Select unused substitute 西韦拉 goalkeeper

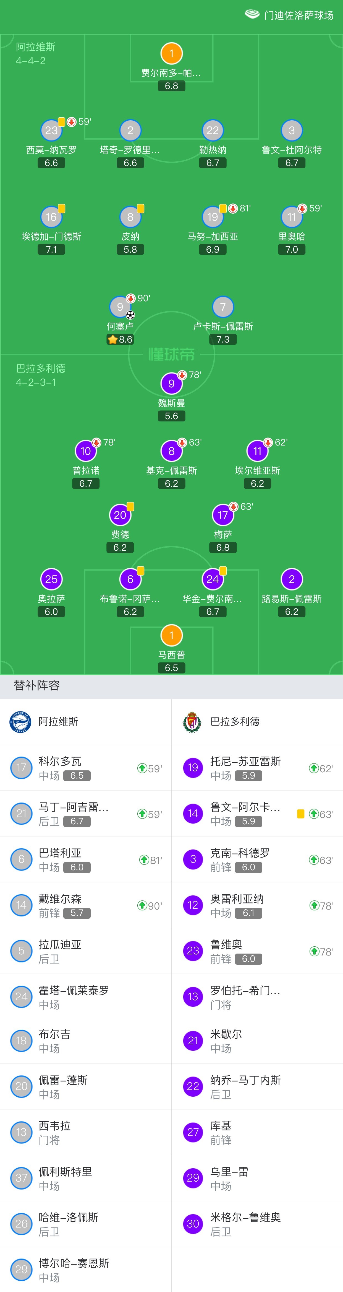tap(86, 1132)
